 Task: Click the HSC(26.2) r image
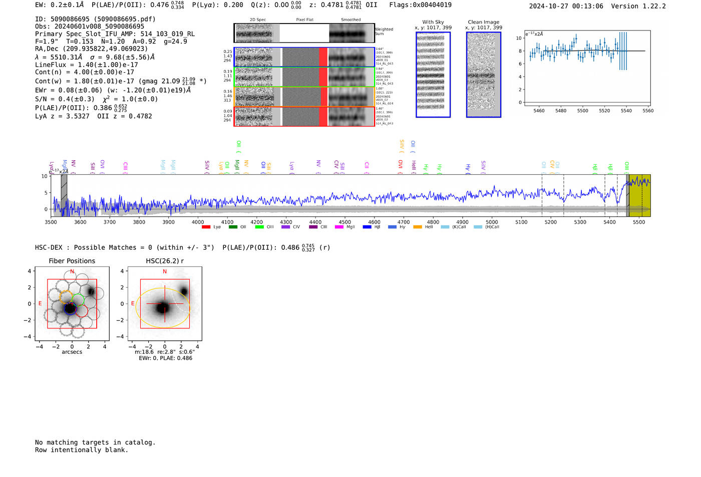click(x=165, y=303)
